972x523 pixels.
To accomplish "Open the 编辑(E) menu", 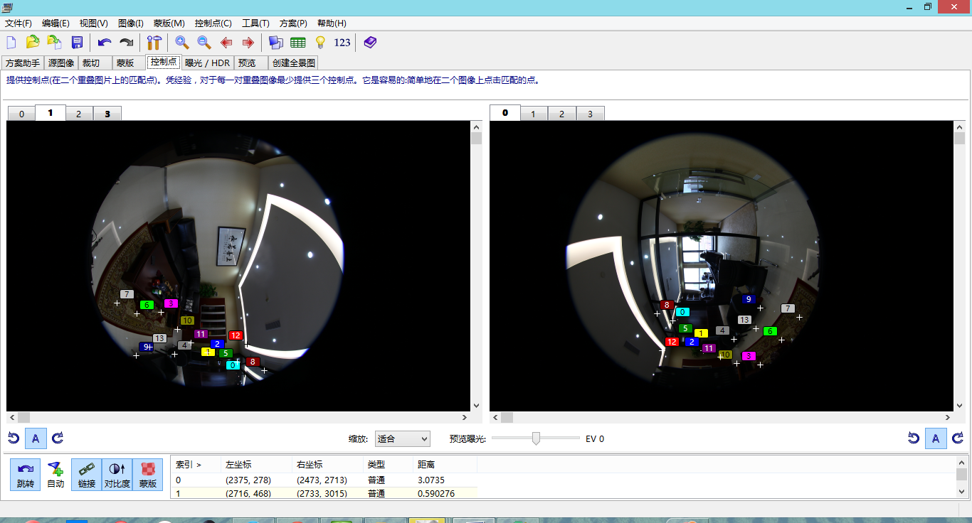I will point(56,23).
